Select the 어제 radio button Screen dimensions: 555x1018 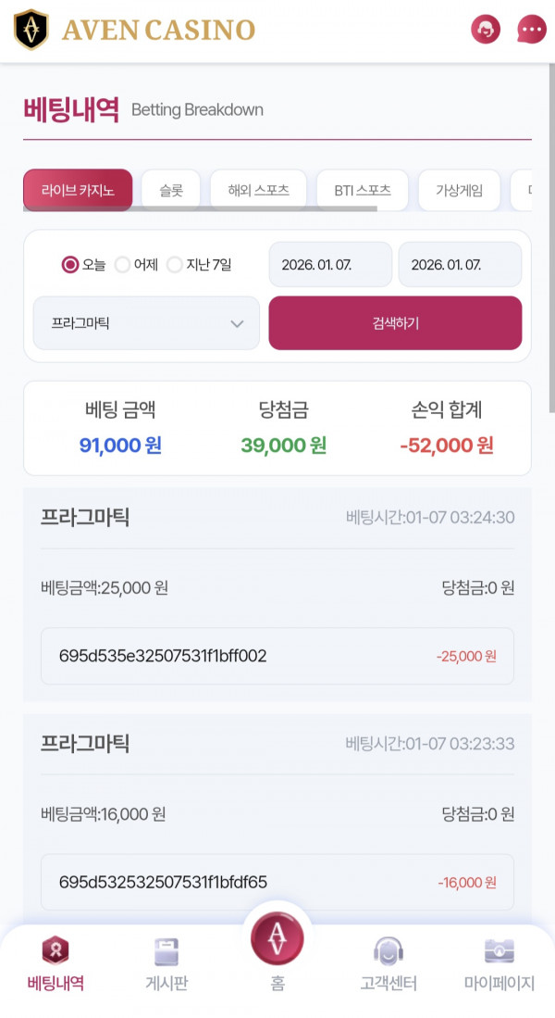tap(121, 264)
